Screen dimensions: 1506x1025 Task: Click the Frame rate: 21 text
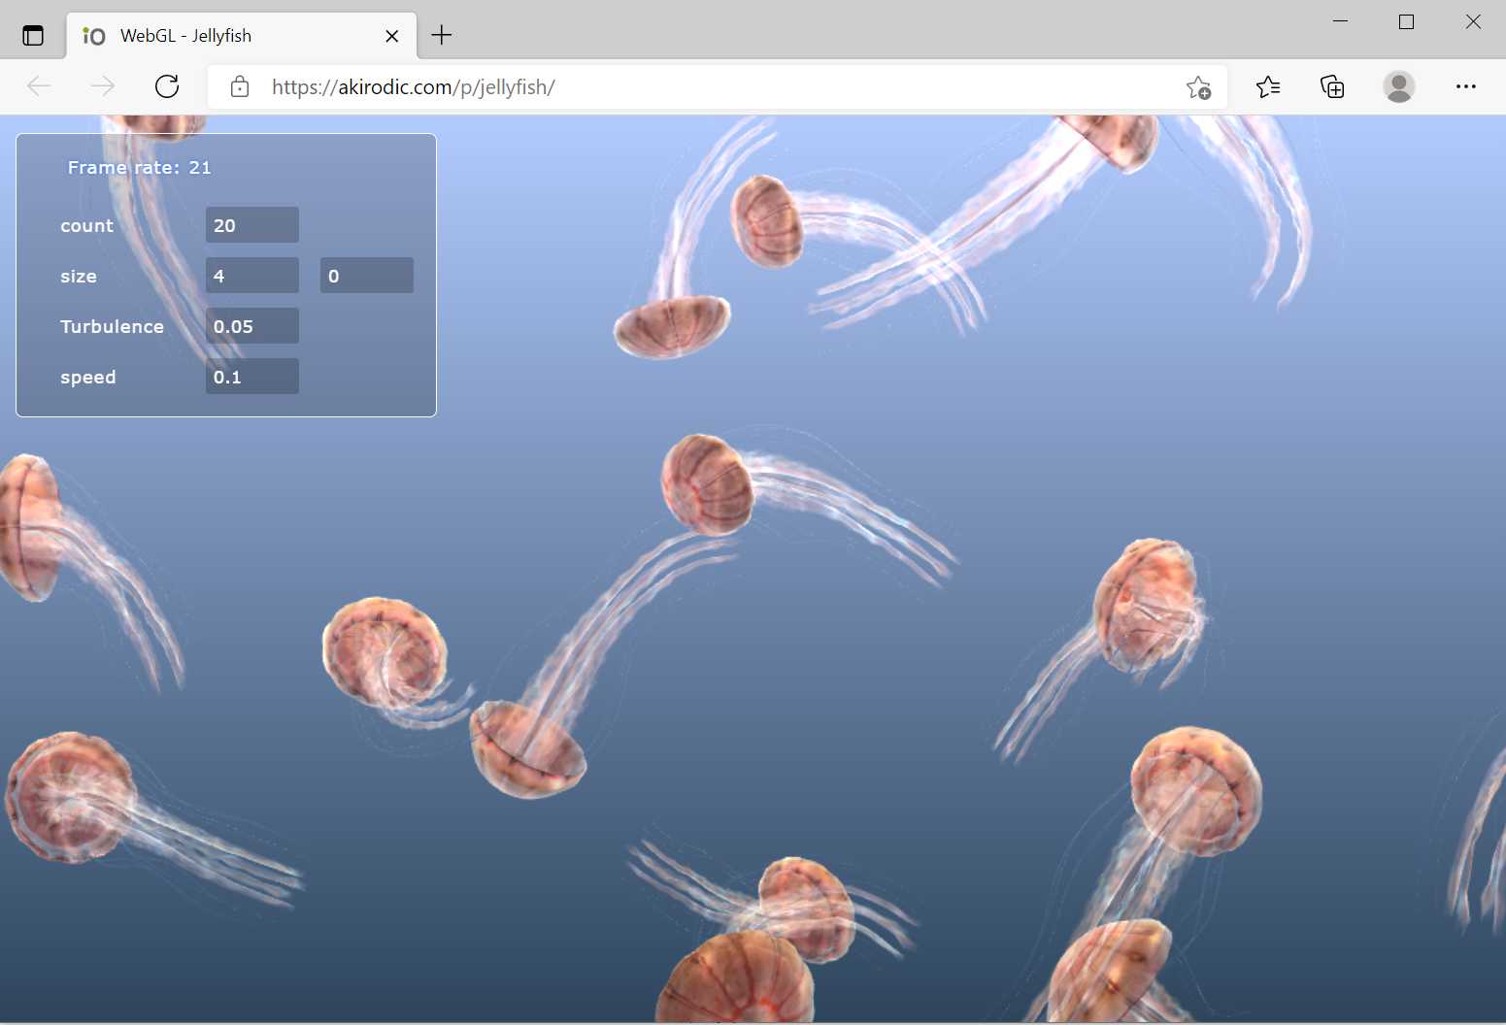pyautogui.click(x=140, y=168)
